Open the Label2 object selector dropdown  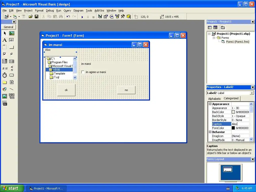coord(252,93)
